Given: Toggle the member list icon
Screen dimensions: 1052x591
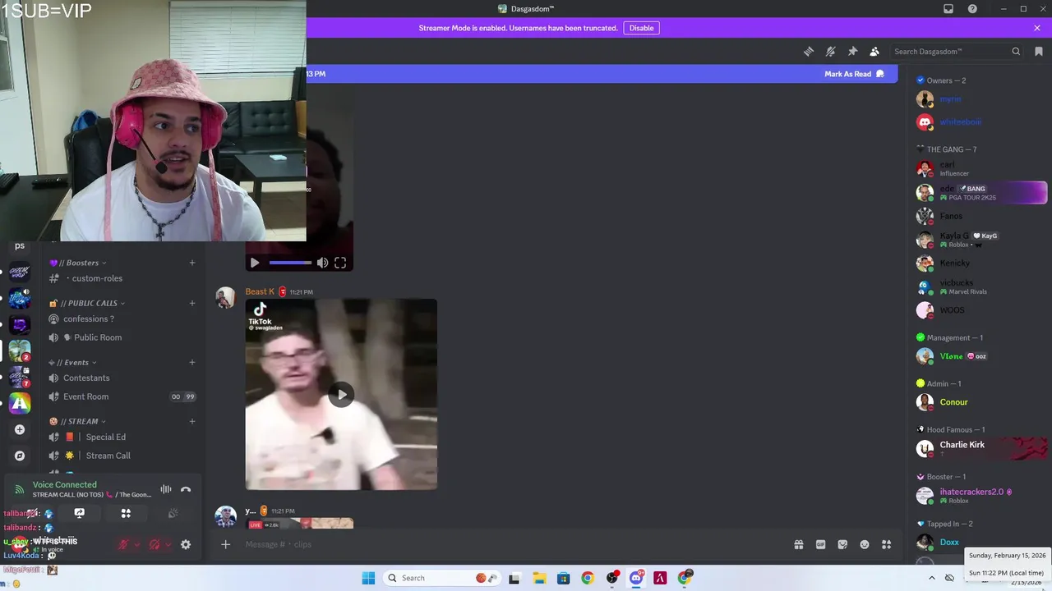Looking at the screenshot, I should coord(874,51).
